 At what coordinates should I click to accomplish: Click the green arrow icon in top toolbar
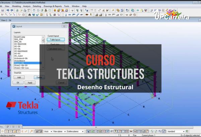point(138,10)
